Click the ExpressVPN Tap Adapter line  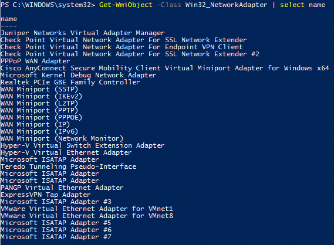pos(46,195)
